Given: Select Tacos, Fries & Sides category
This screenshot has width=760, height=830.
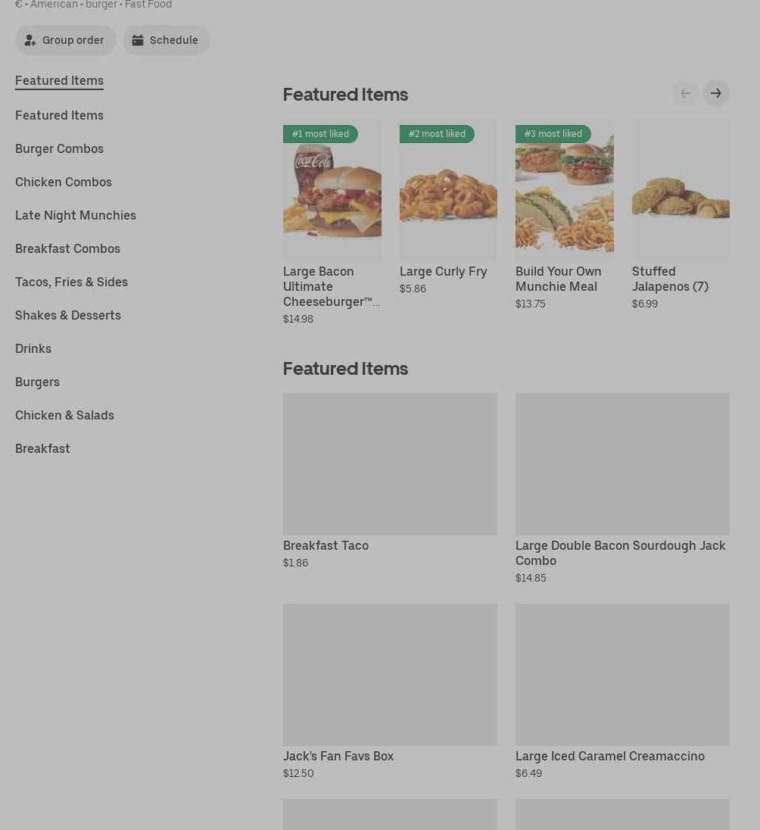Looking at the screenshot, I should (x=71, y=282).
